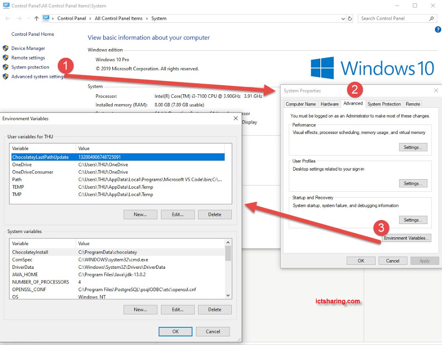Viewport: 442px width, 345px height.
Task: Click the computer icon in the address bar
Action: coord(46,18)
